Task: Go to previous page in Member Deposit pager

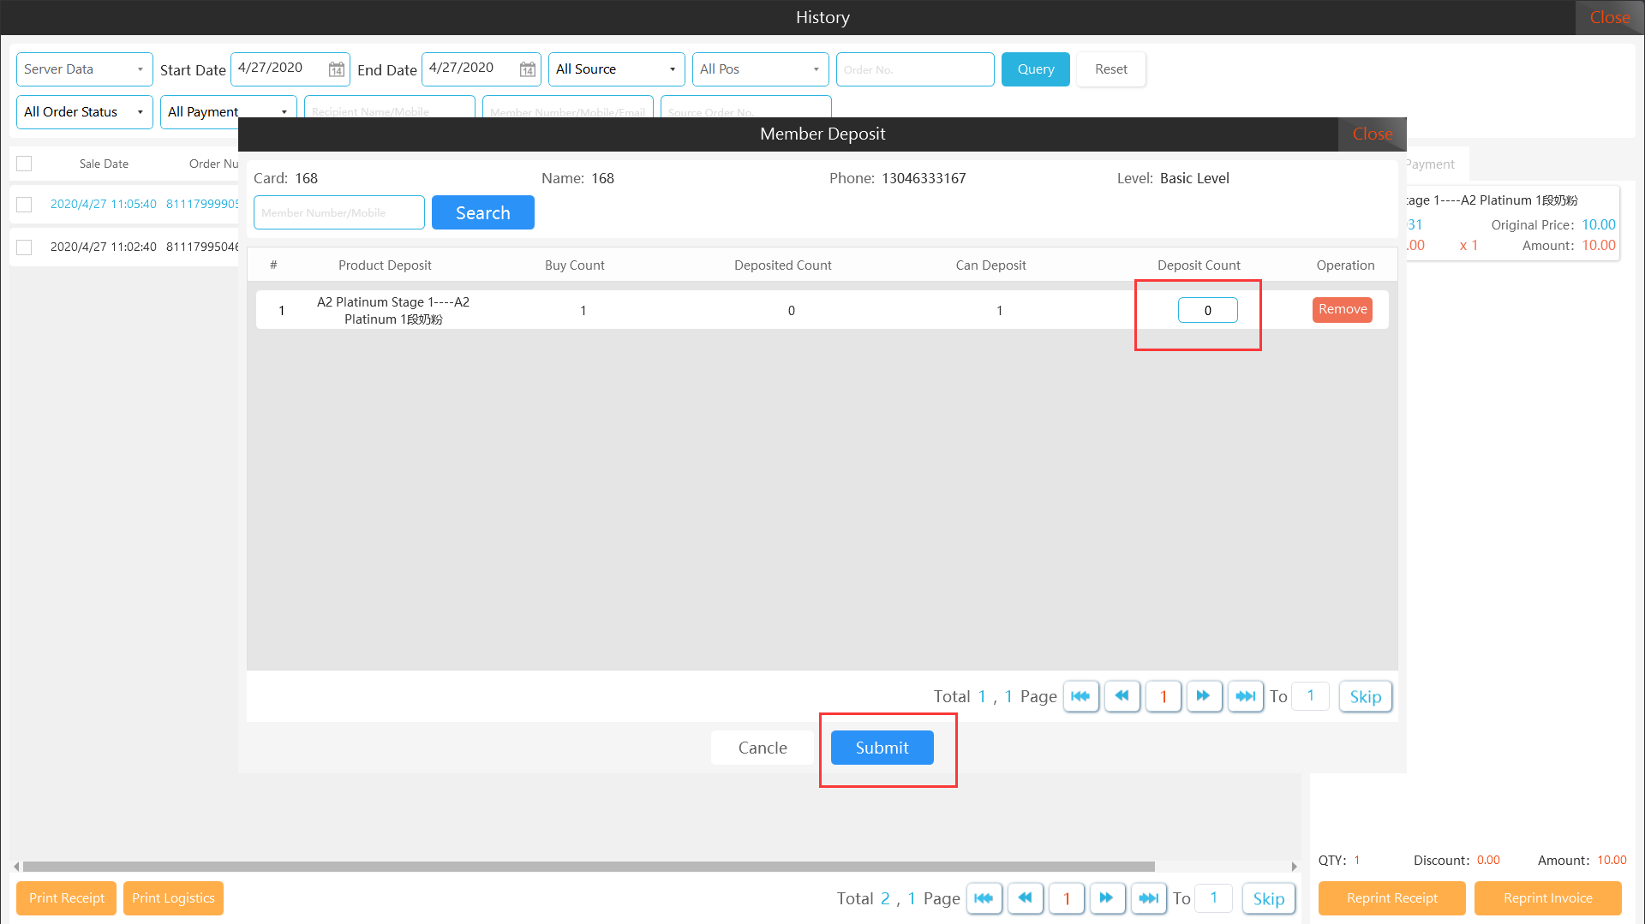Action: 1122,696
